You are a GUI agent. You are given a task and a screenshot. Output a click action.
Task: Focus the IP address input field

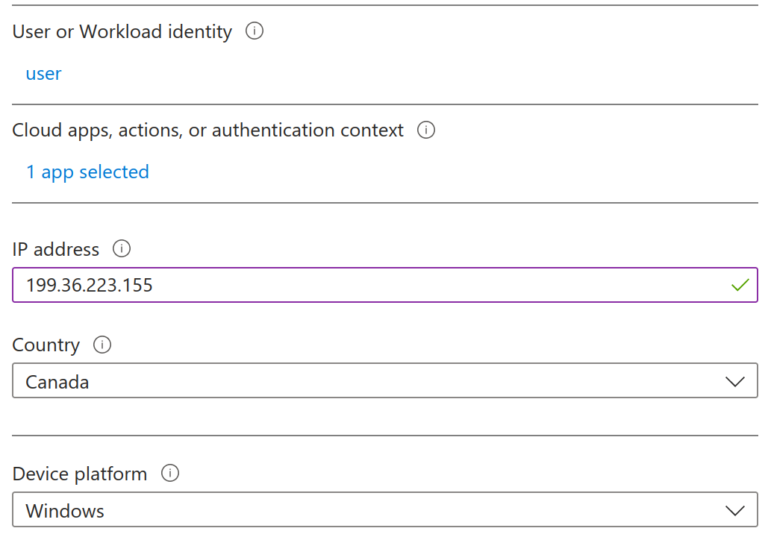click(385, 285)
